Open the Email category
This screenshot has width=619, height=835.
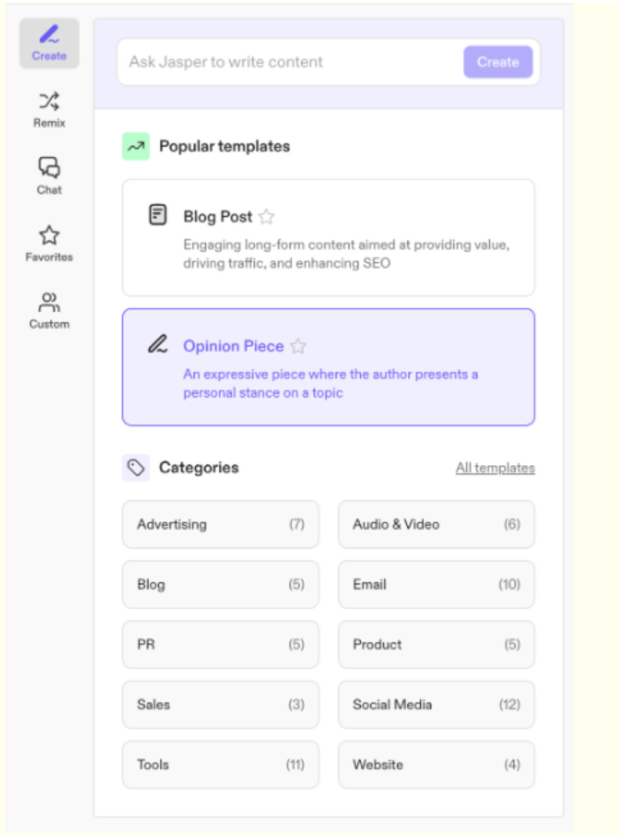point(436,585)
